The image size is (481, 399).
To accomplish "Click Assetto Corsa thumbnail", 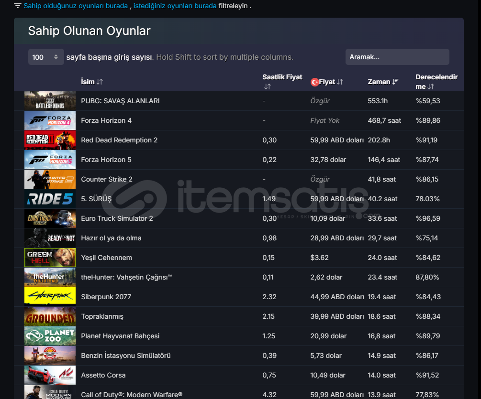I will click(x=50, y=375).
